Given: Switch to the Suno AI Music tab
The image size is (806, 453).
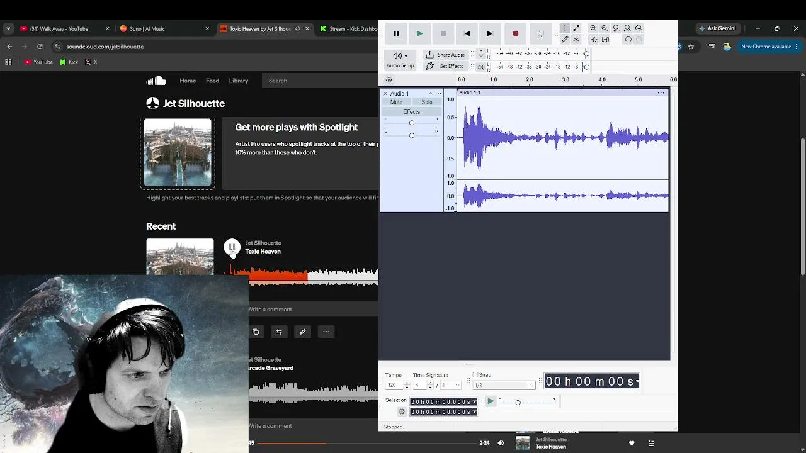Looking at the screenshot, I should [165, 29].
